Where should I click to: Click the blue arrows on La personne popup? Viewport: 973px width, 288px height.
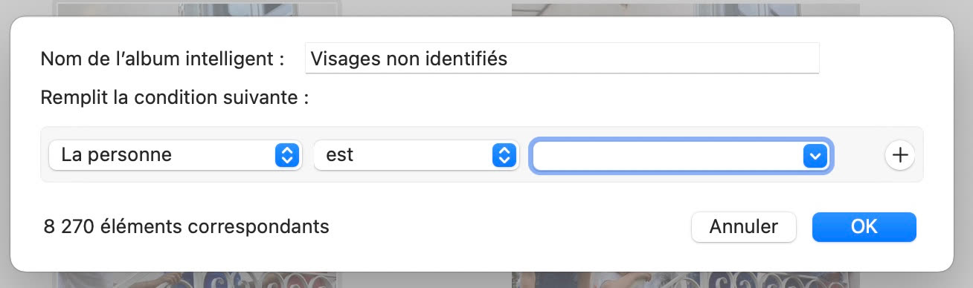pyautogui.click(x=286, y=155)
